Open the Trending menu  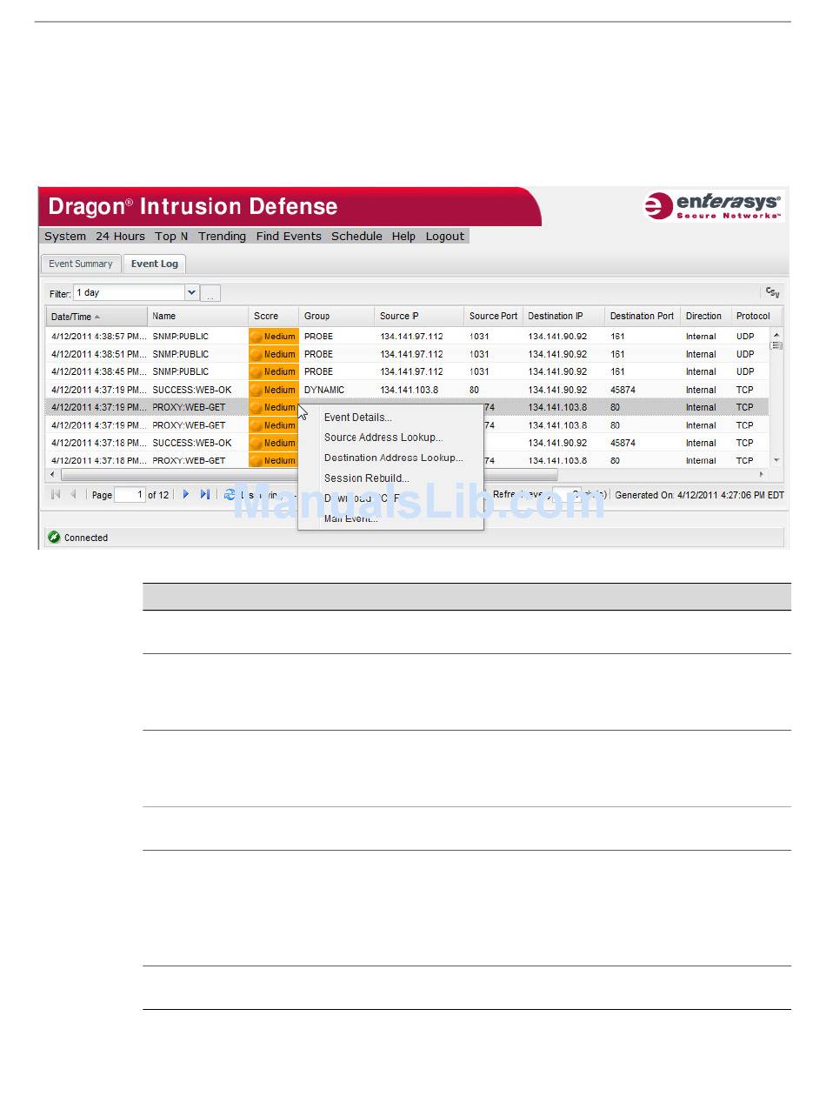point(222,236)
